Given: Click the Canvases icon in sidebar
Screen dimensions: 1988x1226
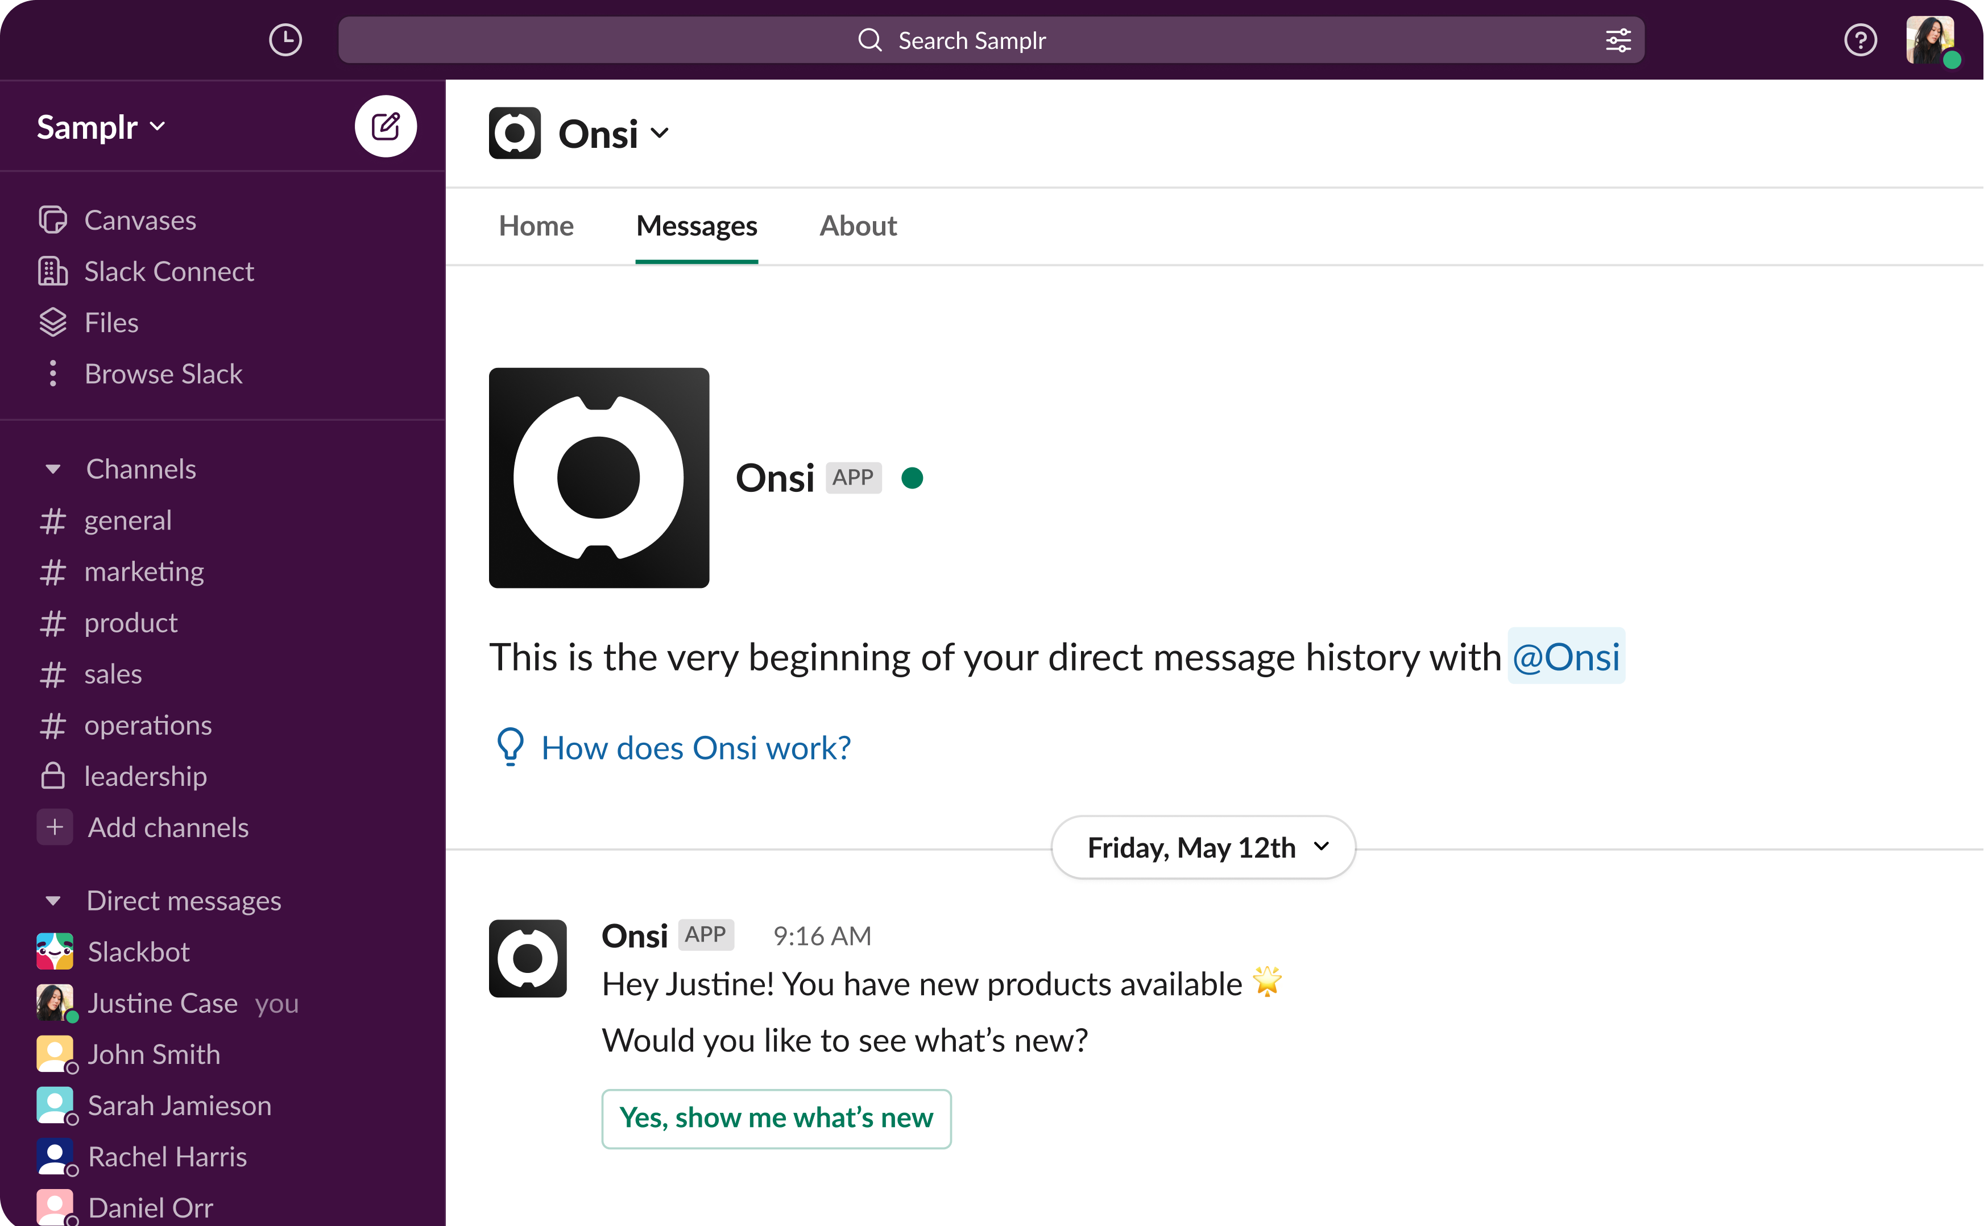Looking at the screenshot, I should (53, 219).
